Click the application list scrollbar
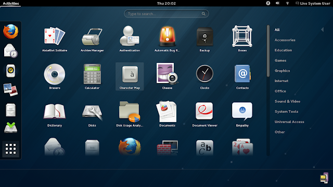 click(x=268, y=51)
